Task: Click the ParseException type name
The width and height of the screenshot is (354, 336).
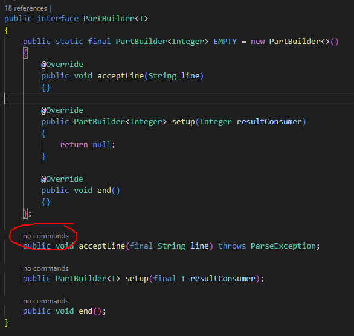Action: [283, 246]
